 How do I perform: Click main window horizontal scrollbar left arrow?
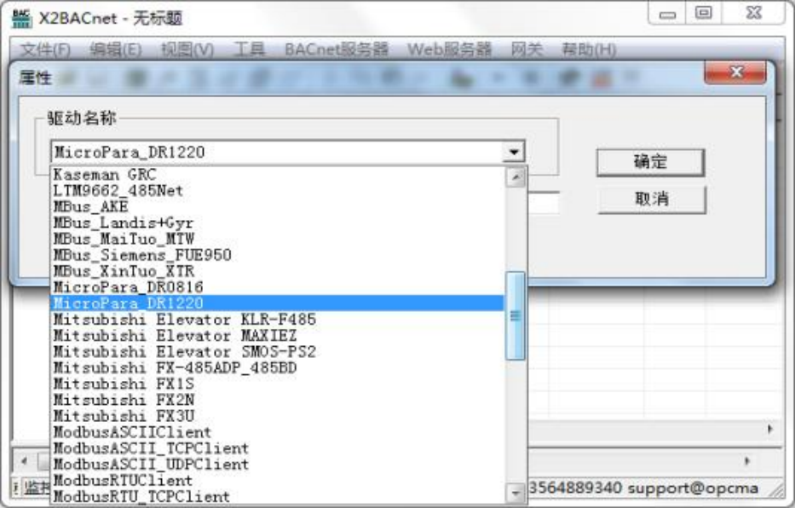point(24,461)
